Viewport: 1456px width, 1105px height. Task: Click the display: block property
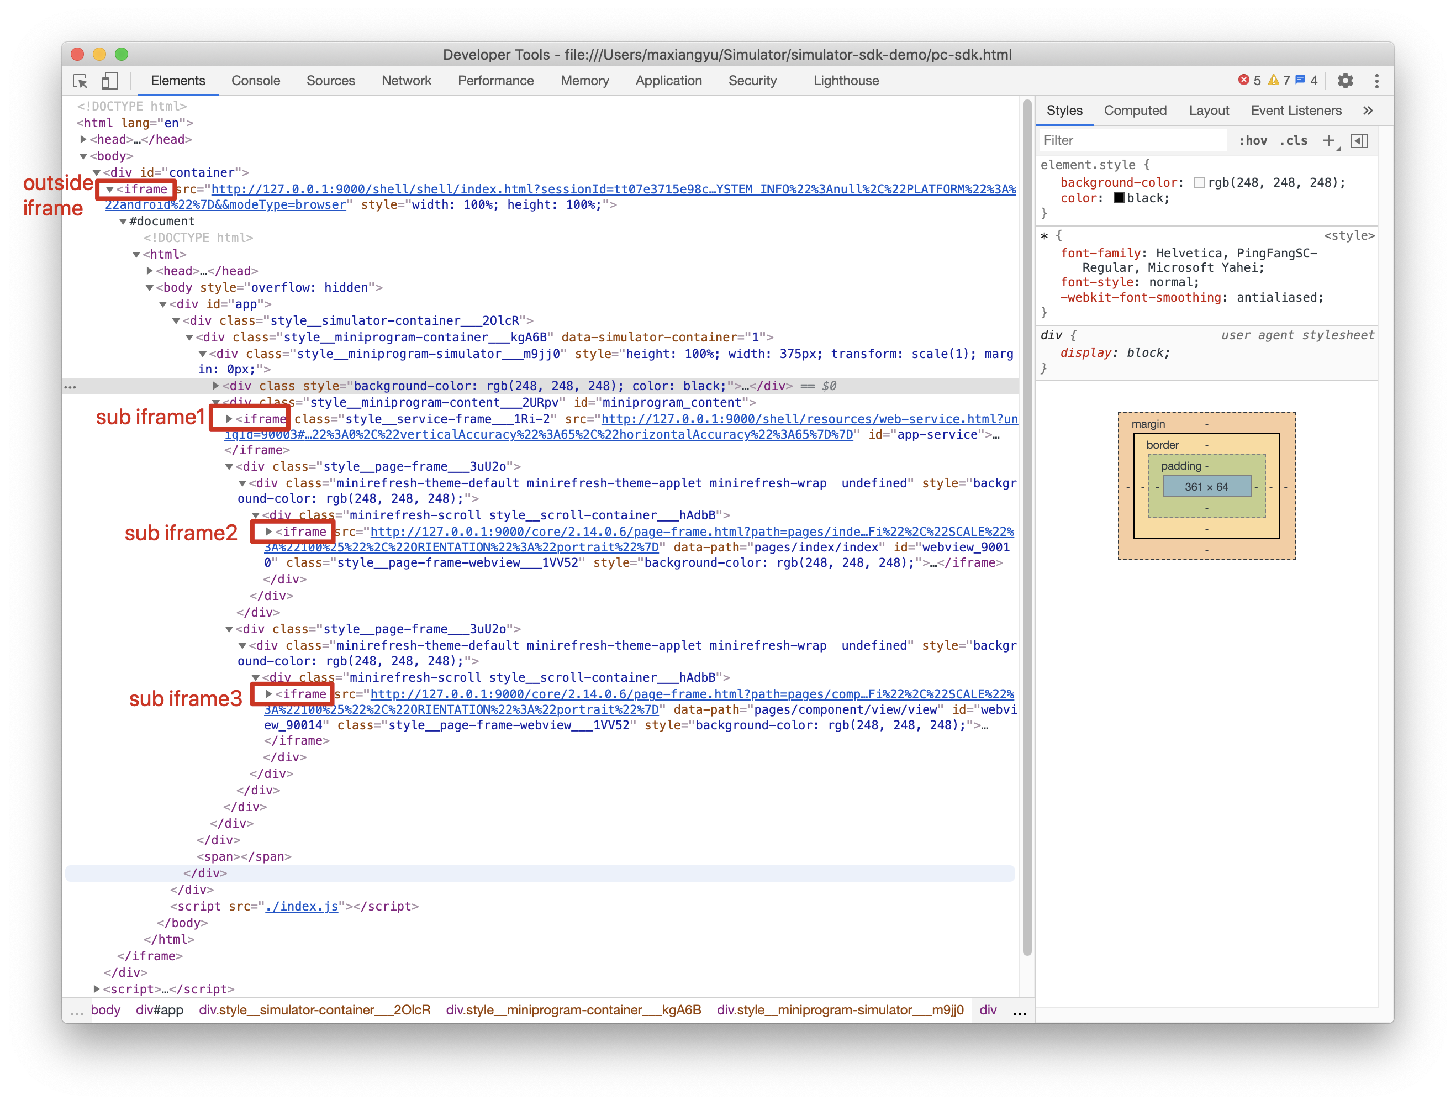coord(1115,354)
